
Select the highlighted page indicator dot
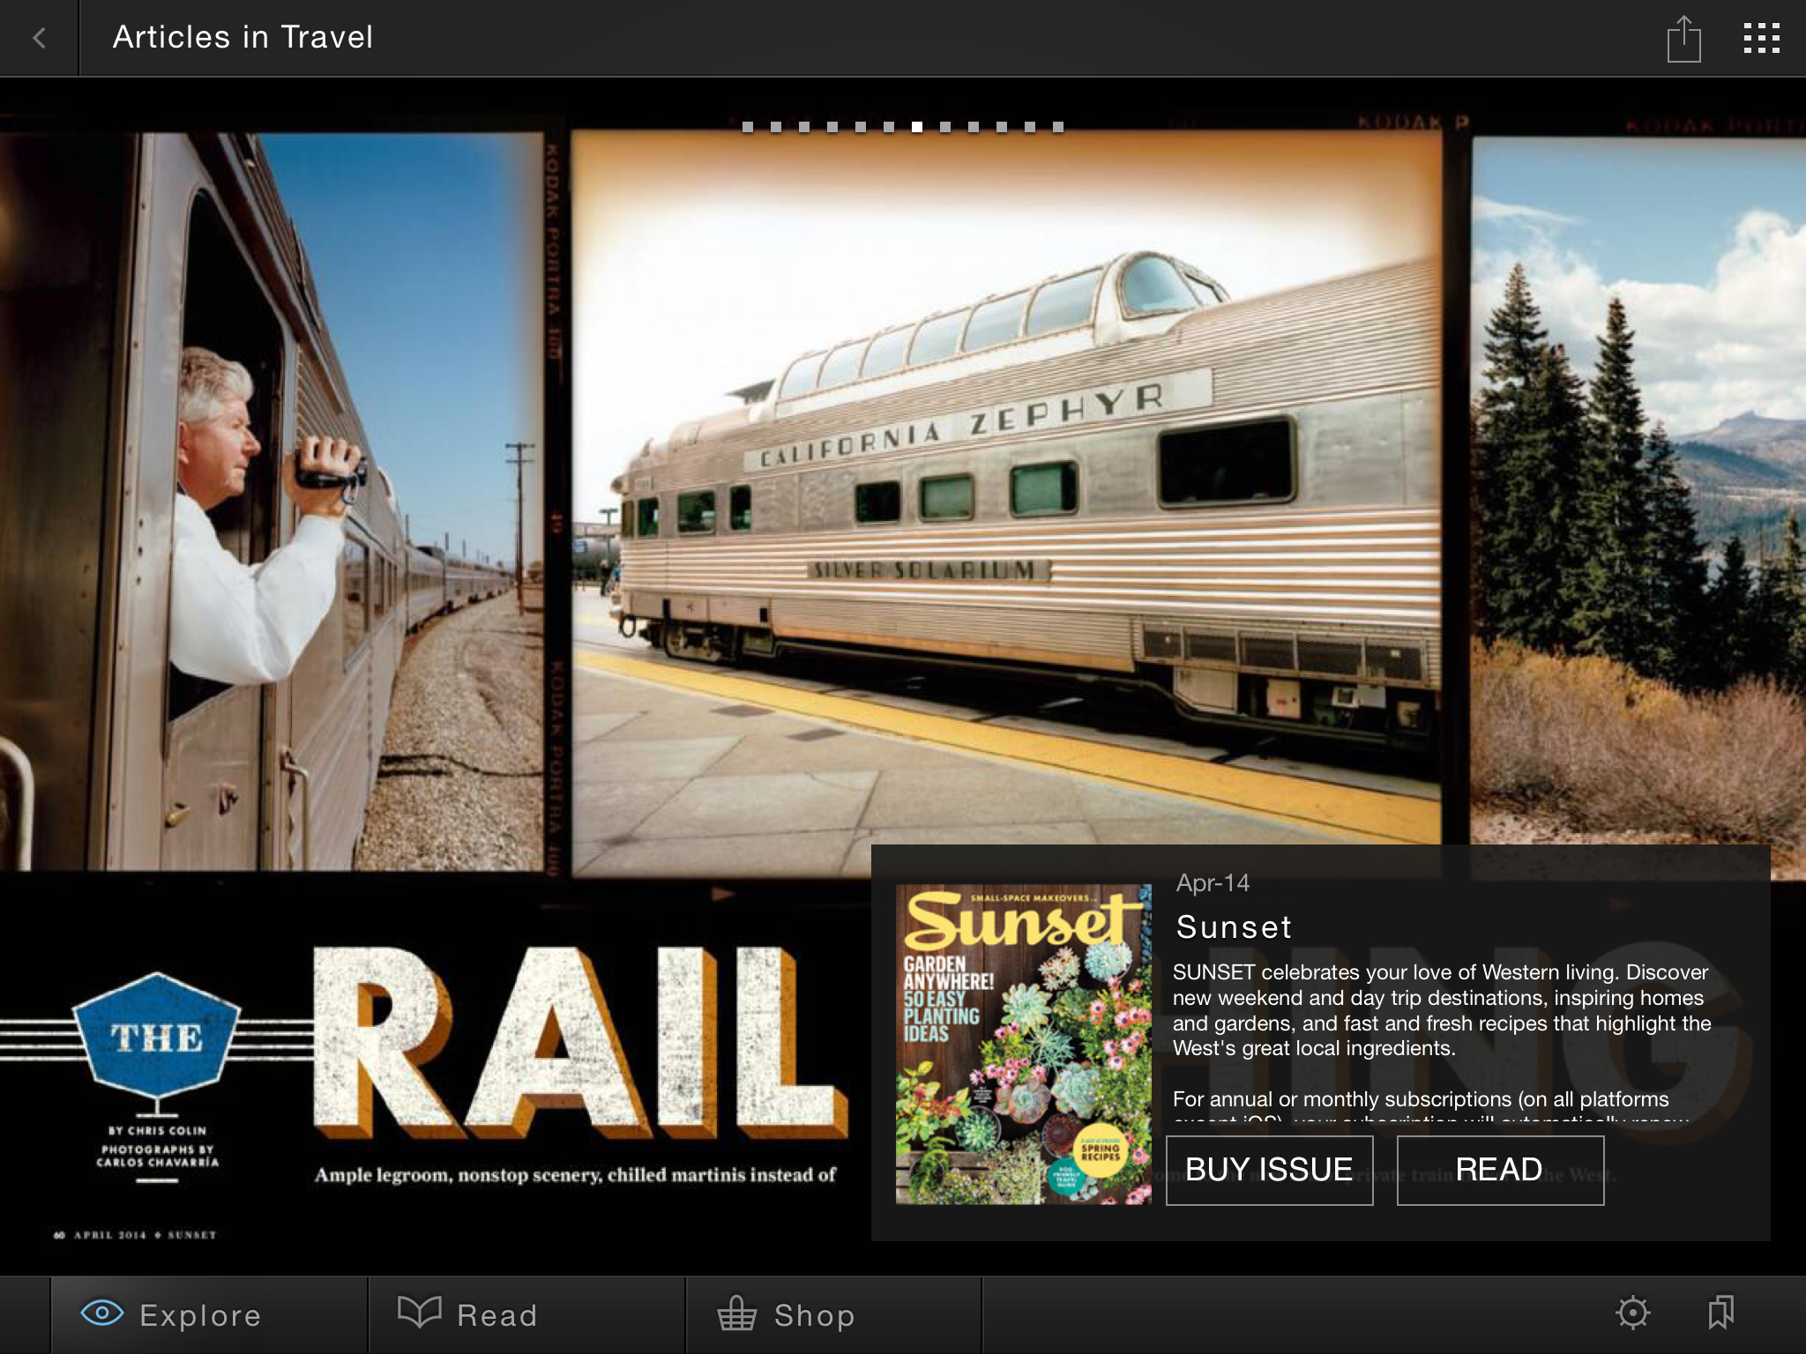pos(917,127)
